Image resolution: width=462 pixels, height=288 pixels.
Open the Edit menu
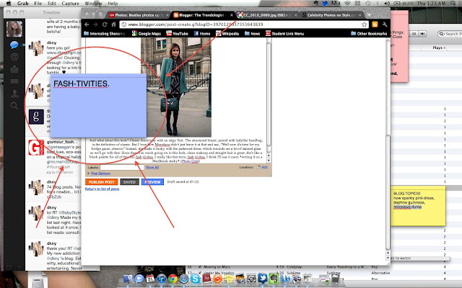tap(52, 3)
